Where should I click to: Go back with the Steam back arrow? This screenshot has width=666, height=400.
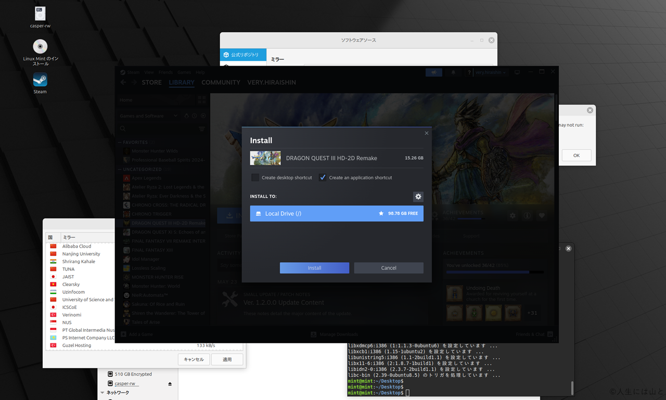123,82
